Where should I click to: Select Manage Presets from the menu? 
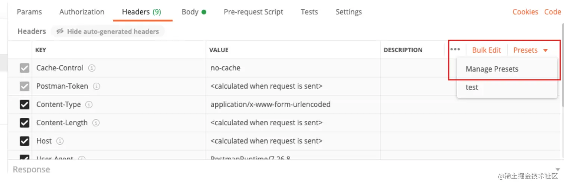tap(492, 69)
